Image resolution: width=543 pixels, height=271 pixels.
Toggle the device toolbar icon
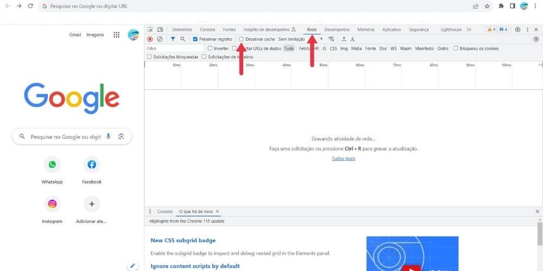tap(160, 30)
